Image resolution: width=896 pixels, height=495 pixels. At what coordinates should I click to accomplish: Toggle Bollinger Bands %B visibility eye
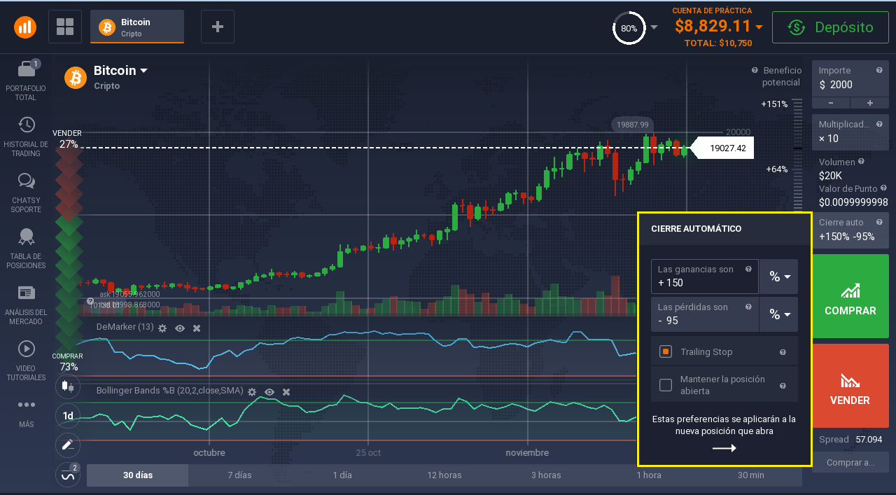click(269, 392)
